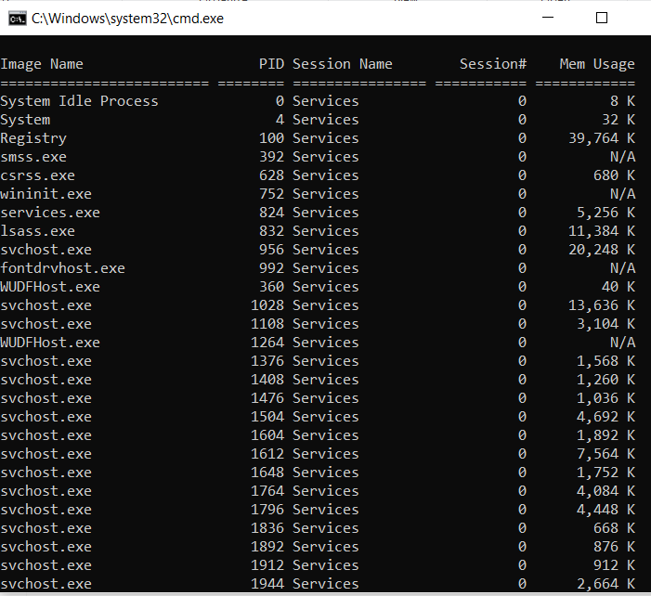Click PID value 1476

tap(267, 398)
